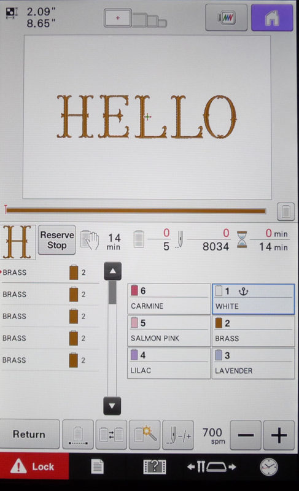Open the thread spool swap icon

point(111,435)
